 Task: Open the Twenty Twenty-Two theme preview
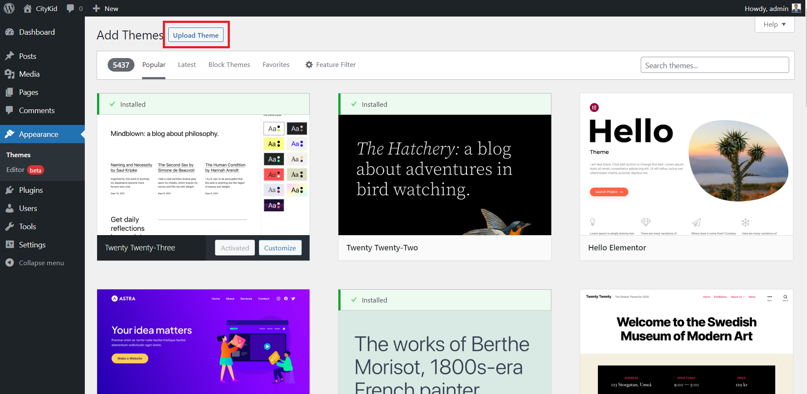445,175
